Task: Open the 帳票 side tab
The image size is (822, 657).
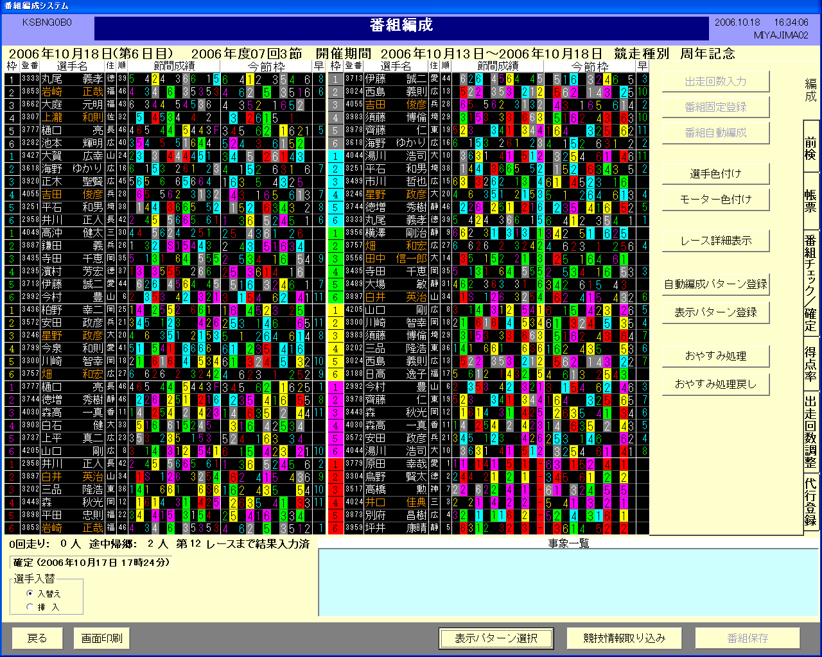Action: click(x=811, y=200)
